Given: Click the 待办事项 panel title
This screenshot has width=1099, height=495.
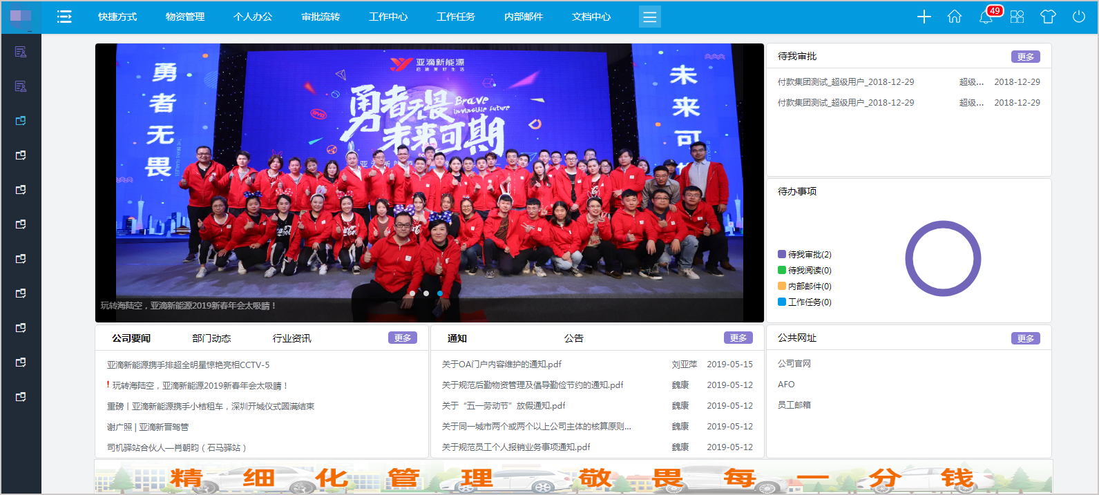Looking at the screenshot, I should click(797, 191).
